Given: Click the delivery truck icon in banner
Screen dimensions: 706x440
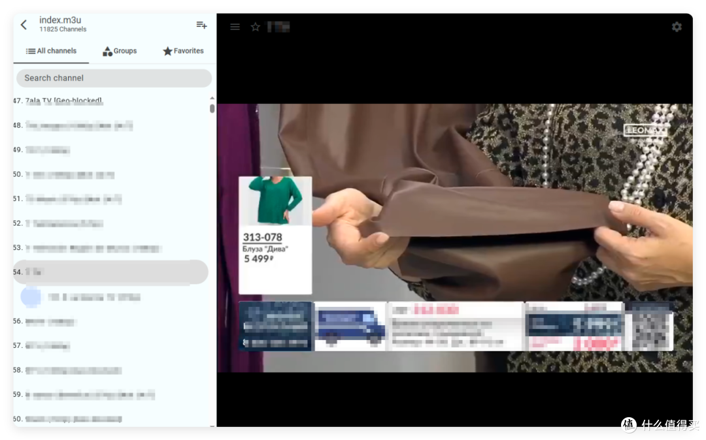Looking at the screenshot, I should [x=350, y=326].
